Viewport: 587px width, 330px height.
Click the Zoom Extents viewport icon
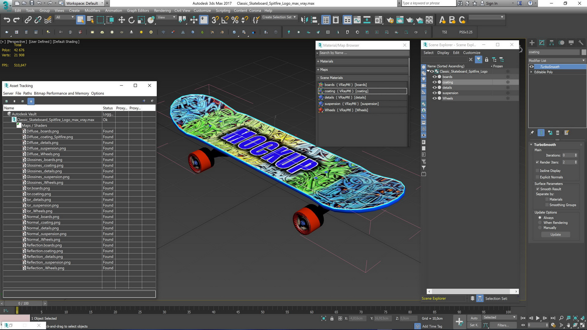click(x=575, y=318)
